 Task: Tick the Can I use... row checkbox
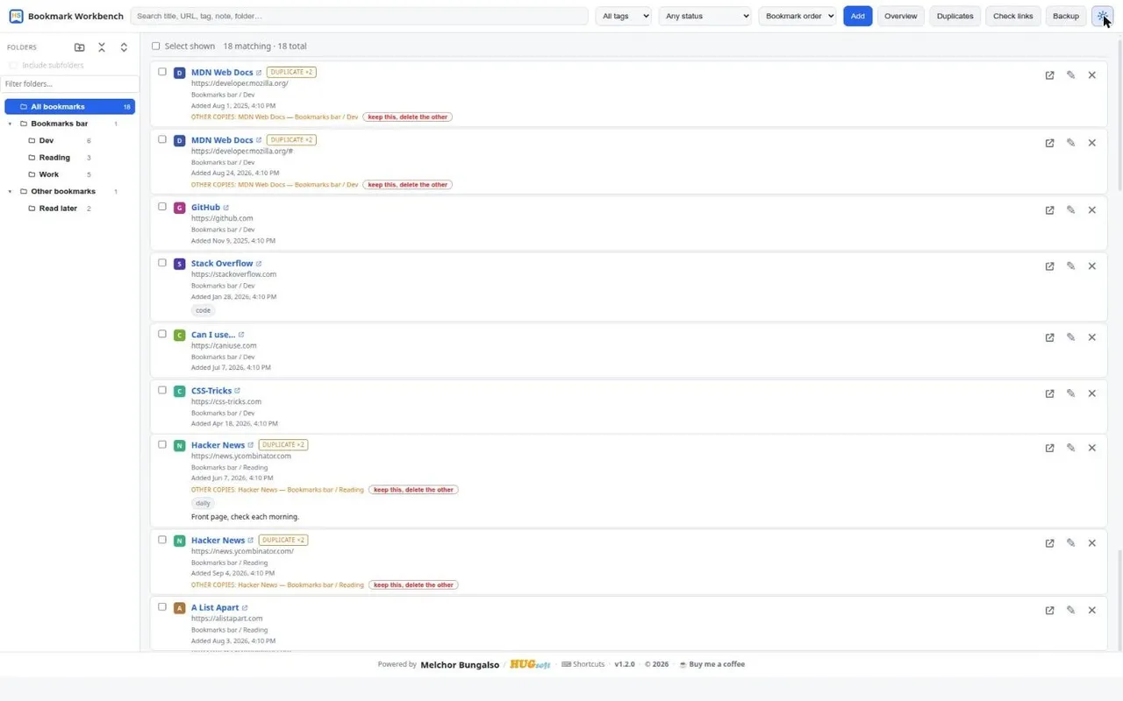click(x=162, y=334)
